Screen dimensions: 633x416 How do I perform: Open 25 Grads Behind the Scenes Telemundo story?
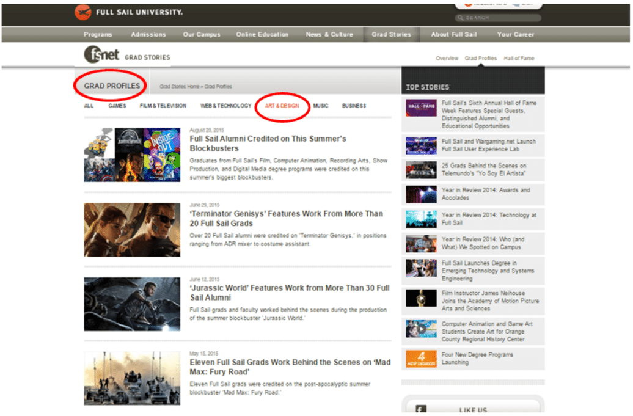[484, 169]
